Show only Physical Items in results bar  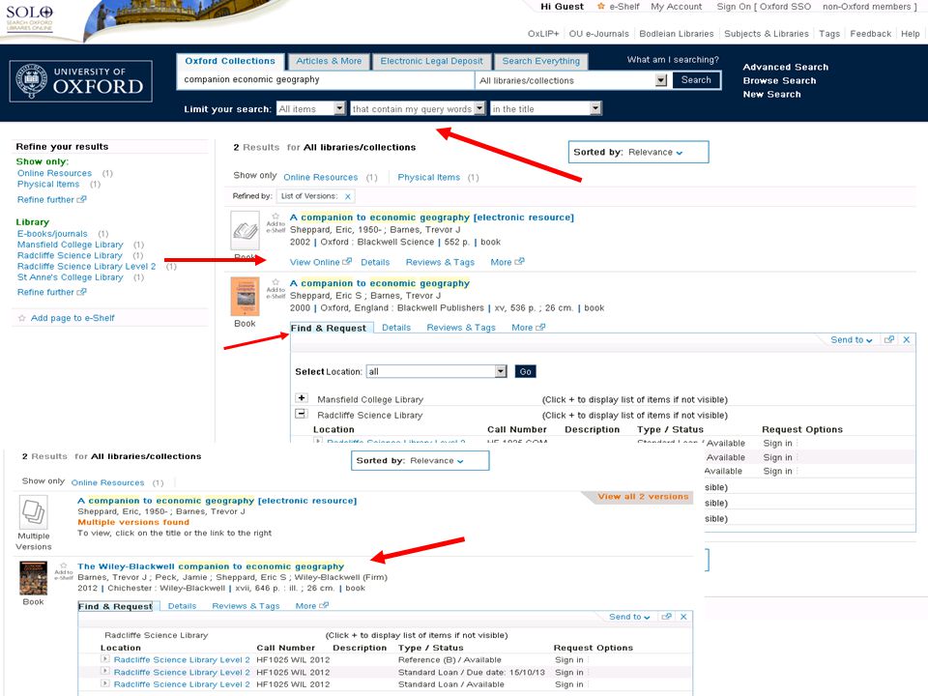(x=428, y=177)
